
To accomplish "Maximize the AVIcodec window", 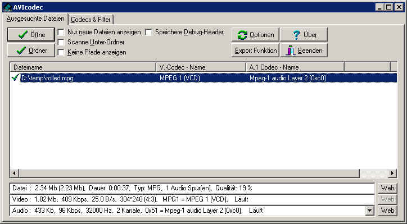I will tap(389, 7).
